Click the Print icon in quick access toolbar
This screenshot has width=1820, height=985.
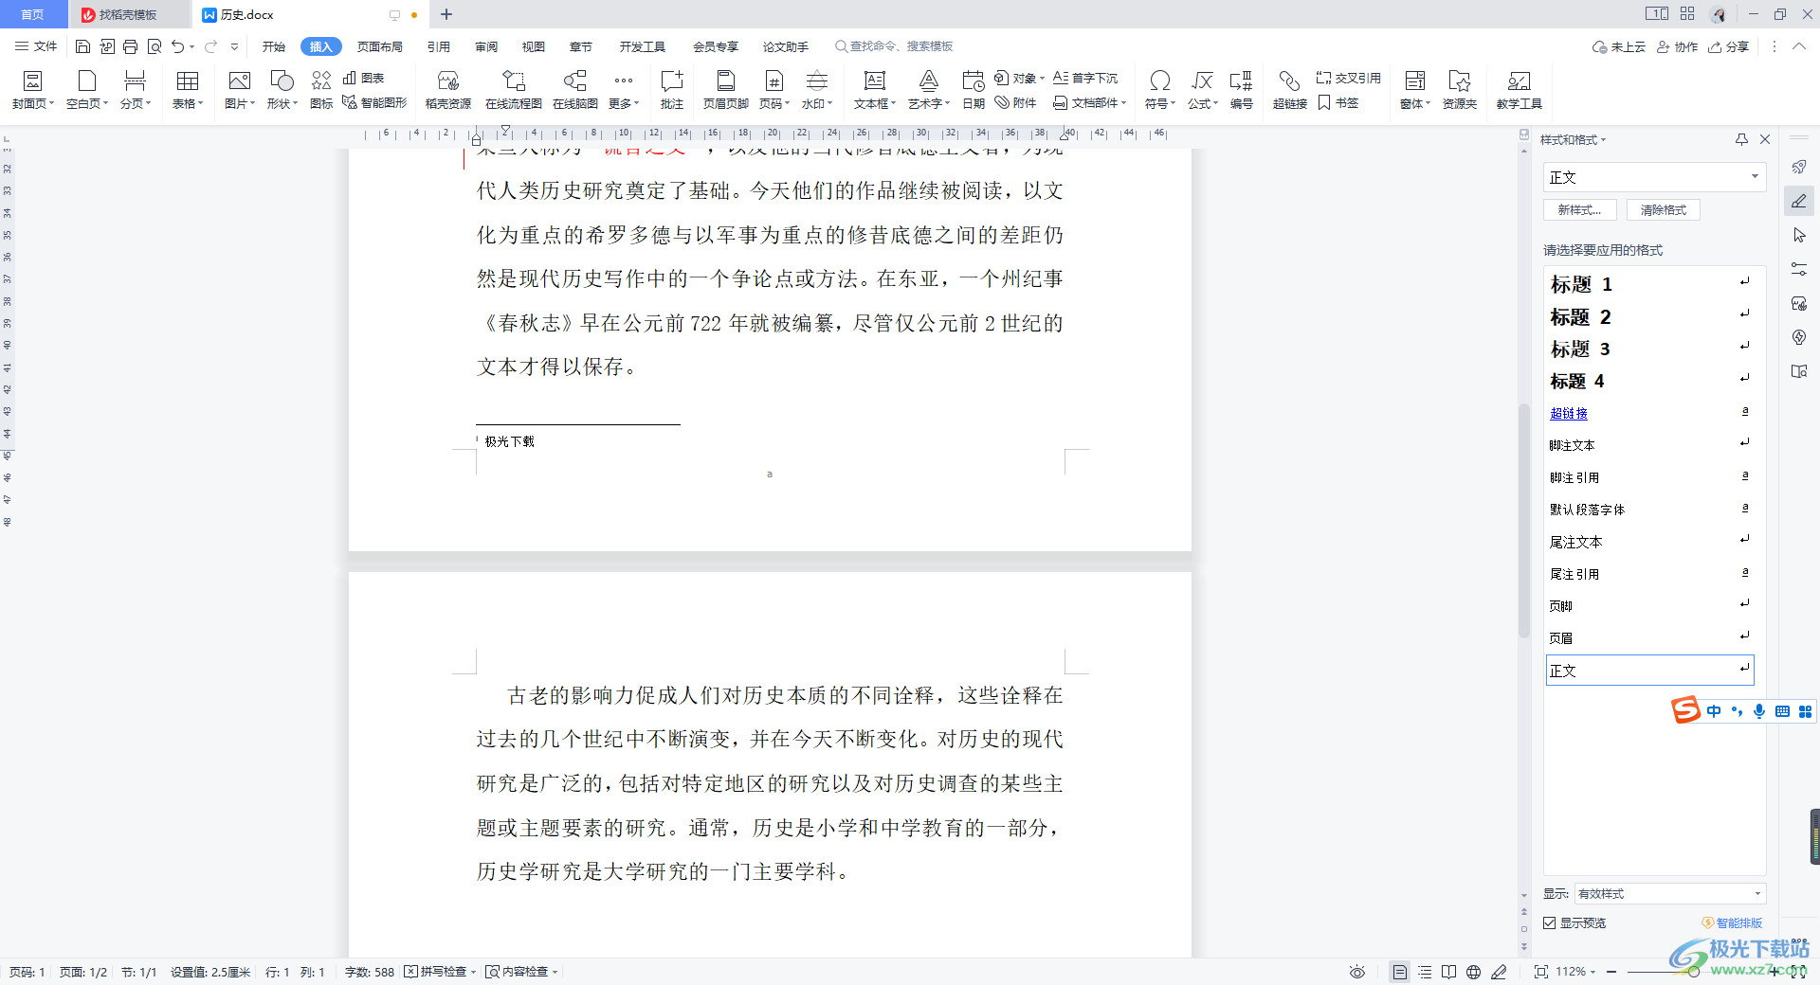point(131,46)
